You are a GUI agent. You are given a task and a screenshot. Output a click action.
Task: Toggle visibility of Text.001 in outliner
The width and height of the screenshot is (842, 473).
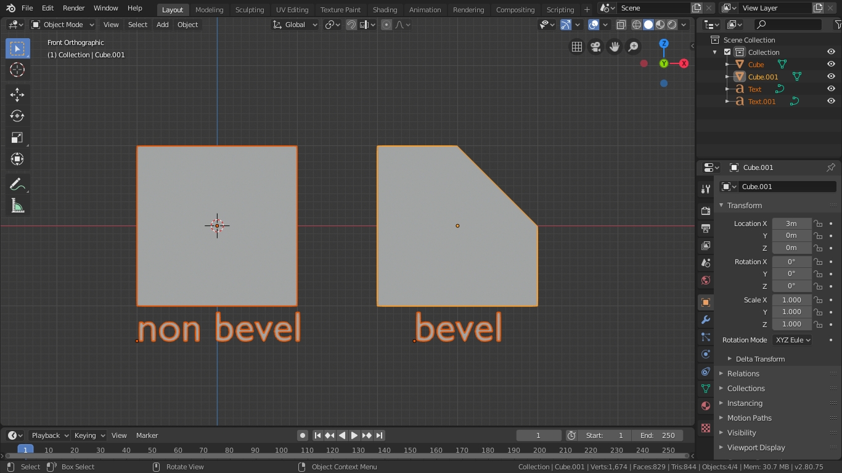(830, 101)
